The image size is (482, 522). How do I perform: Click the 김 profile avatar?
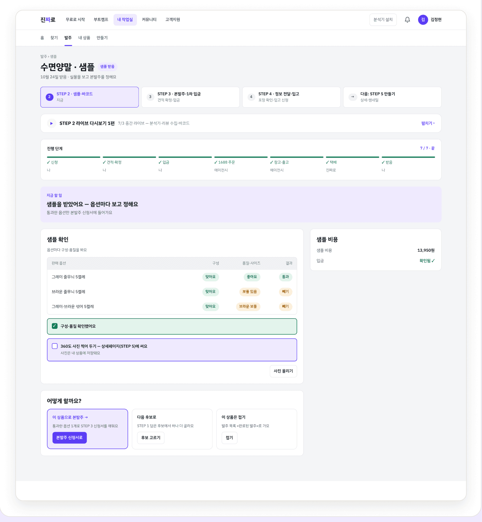tap(423, 20)
